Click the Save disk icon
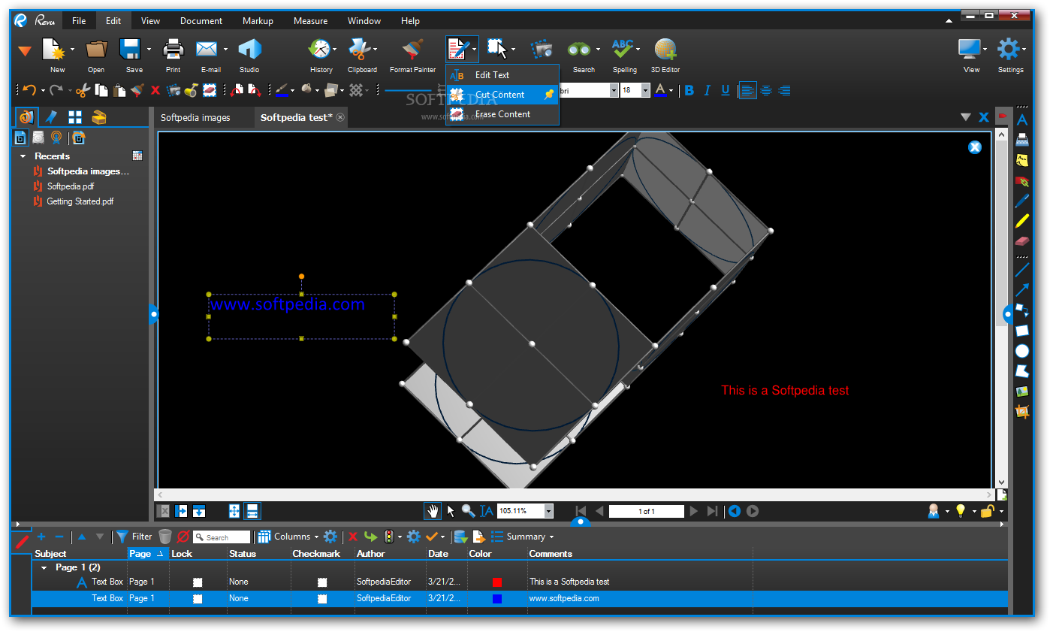Image resolution: width=1050 pixels, height=632 pixels. (x=131, y=50)
